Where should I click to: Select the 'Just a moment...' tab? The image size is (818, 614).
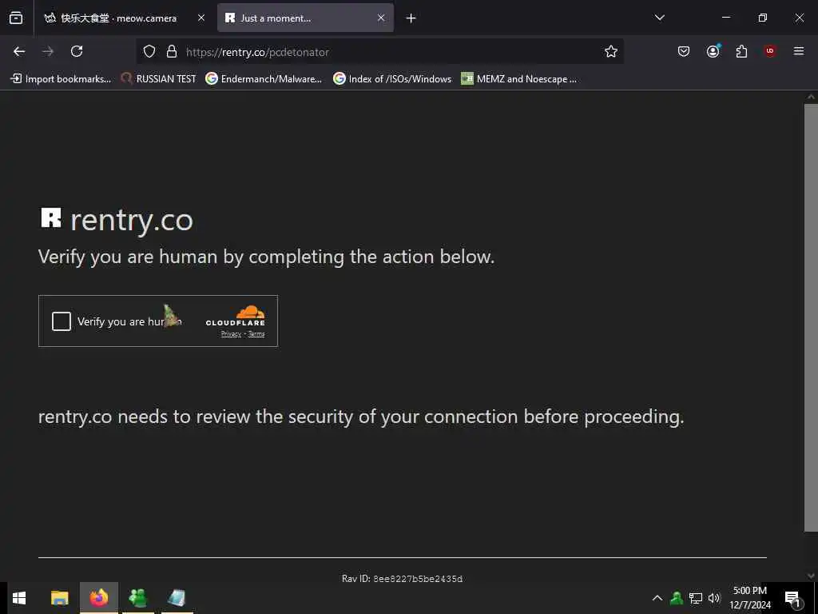305,18
